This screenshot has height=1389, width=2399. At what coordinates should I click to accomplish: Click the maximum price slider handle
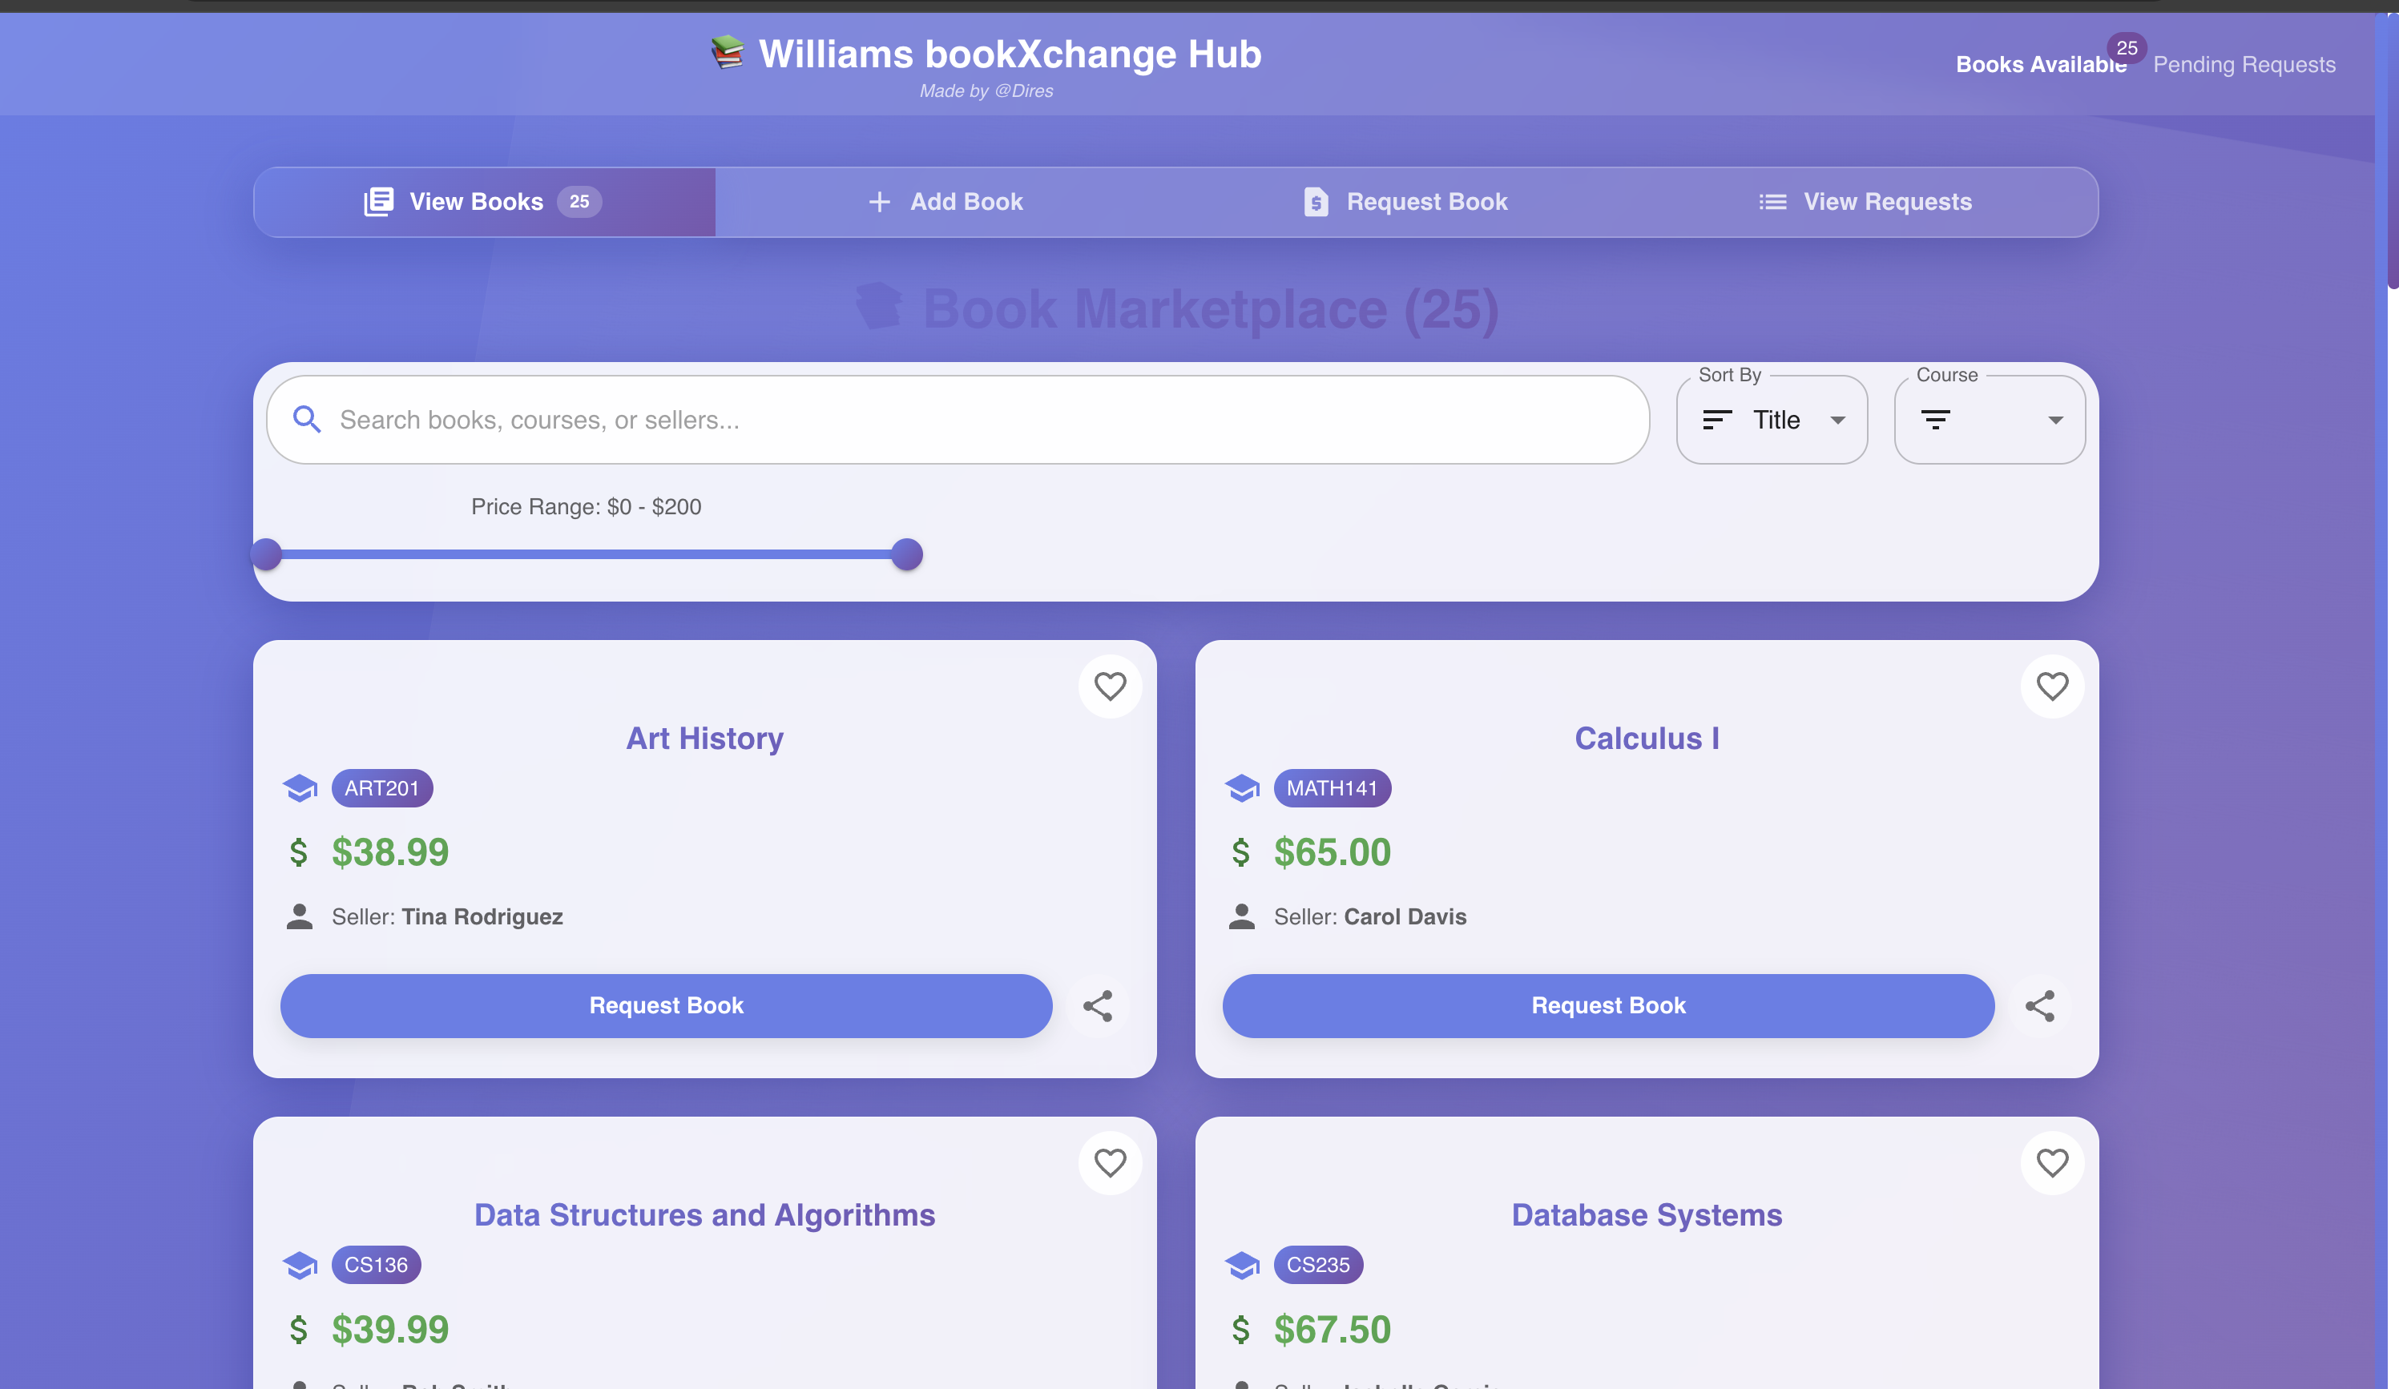[907, 554]
